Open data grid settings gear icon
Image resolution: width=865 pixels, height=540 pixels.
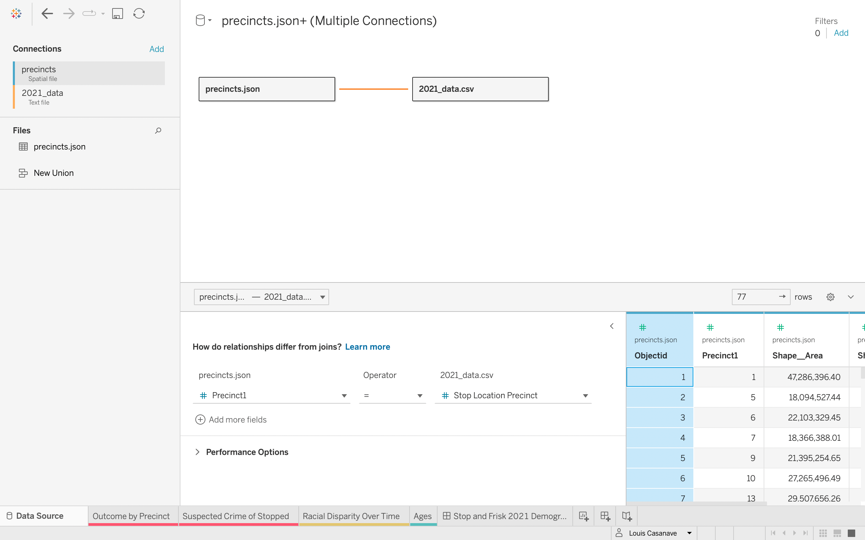click(x=830, y=297)
